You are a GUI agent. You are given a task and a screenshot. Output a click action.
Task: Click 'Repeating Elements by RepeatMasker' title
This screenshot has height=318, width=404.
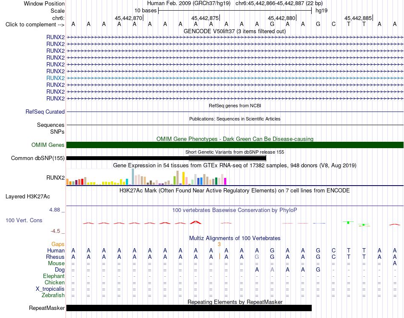[x=235, y=302]
